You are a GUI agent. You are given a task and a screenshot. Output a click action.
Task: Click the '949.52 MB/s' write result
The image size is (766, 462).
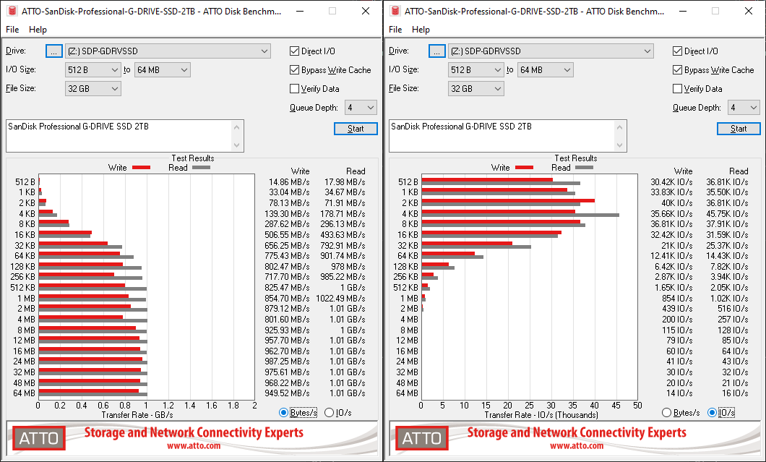click(x=288, y=393)
